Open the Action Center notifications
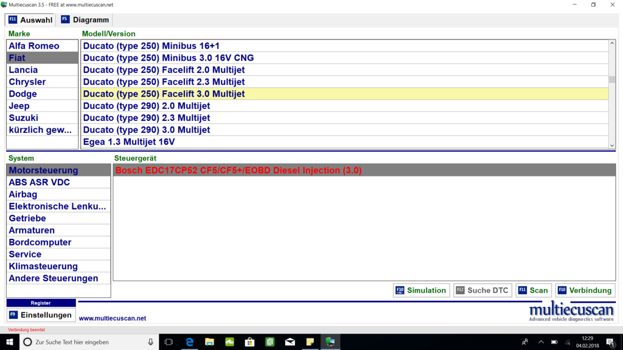623x350 pixels. [x=611, y=341]
